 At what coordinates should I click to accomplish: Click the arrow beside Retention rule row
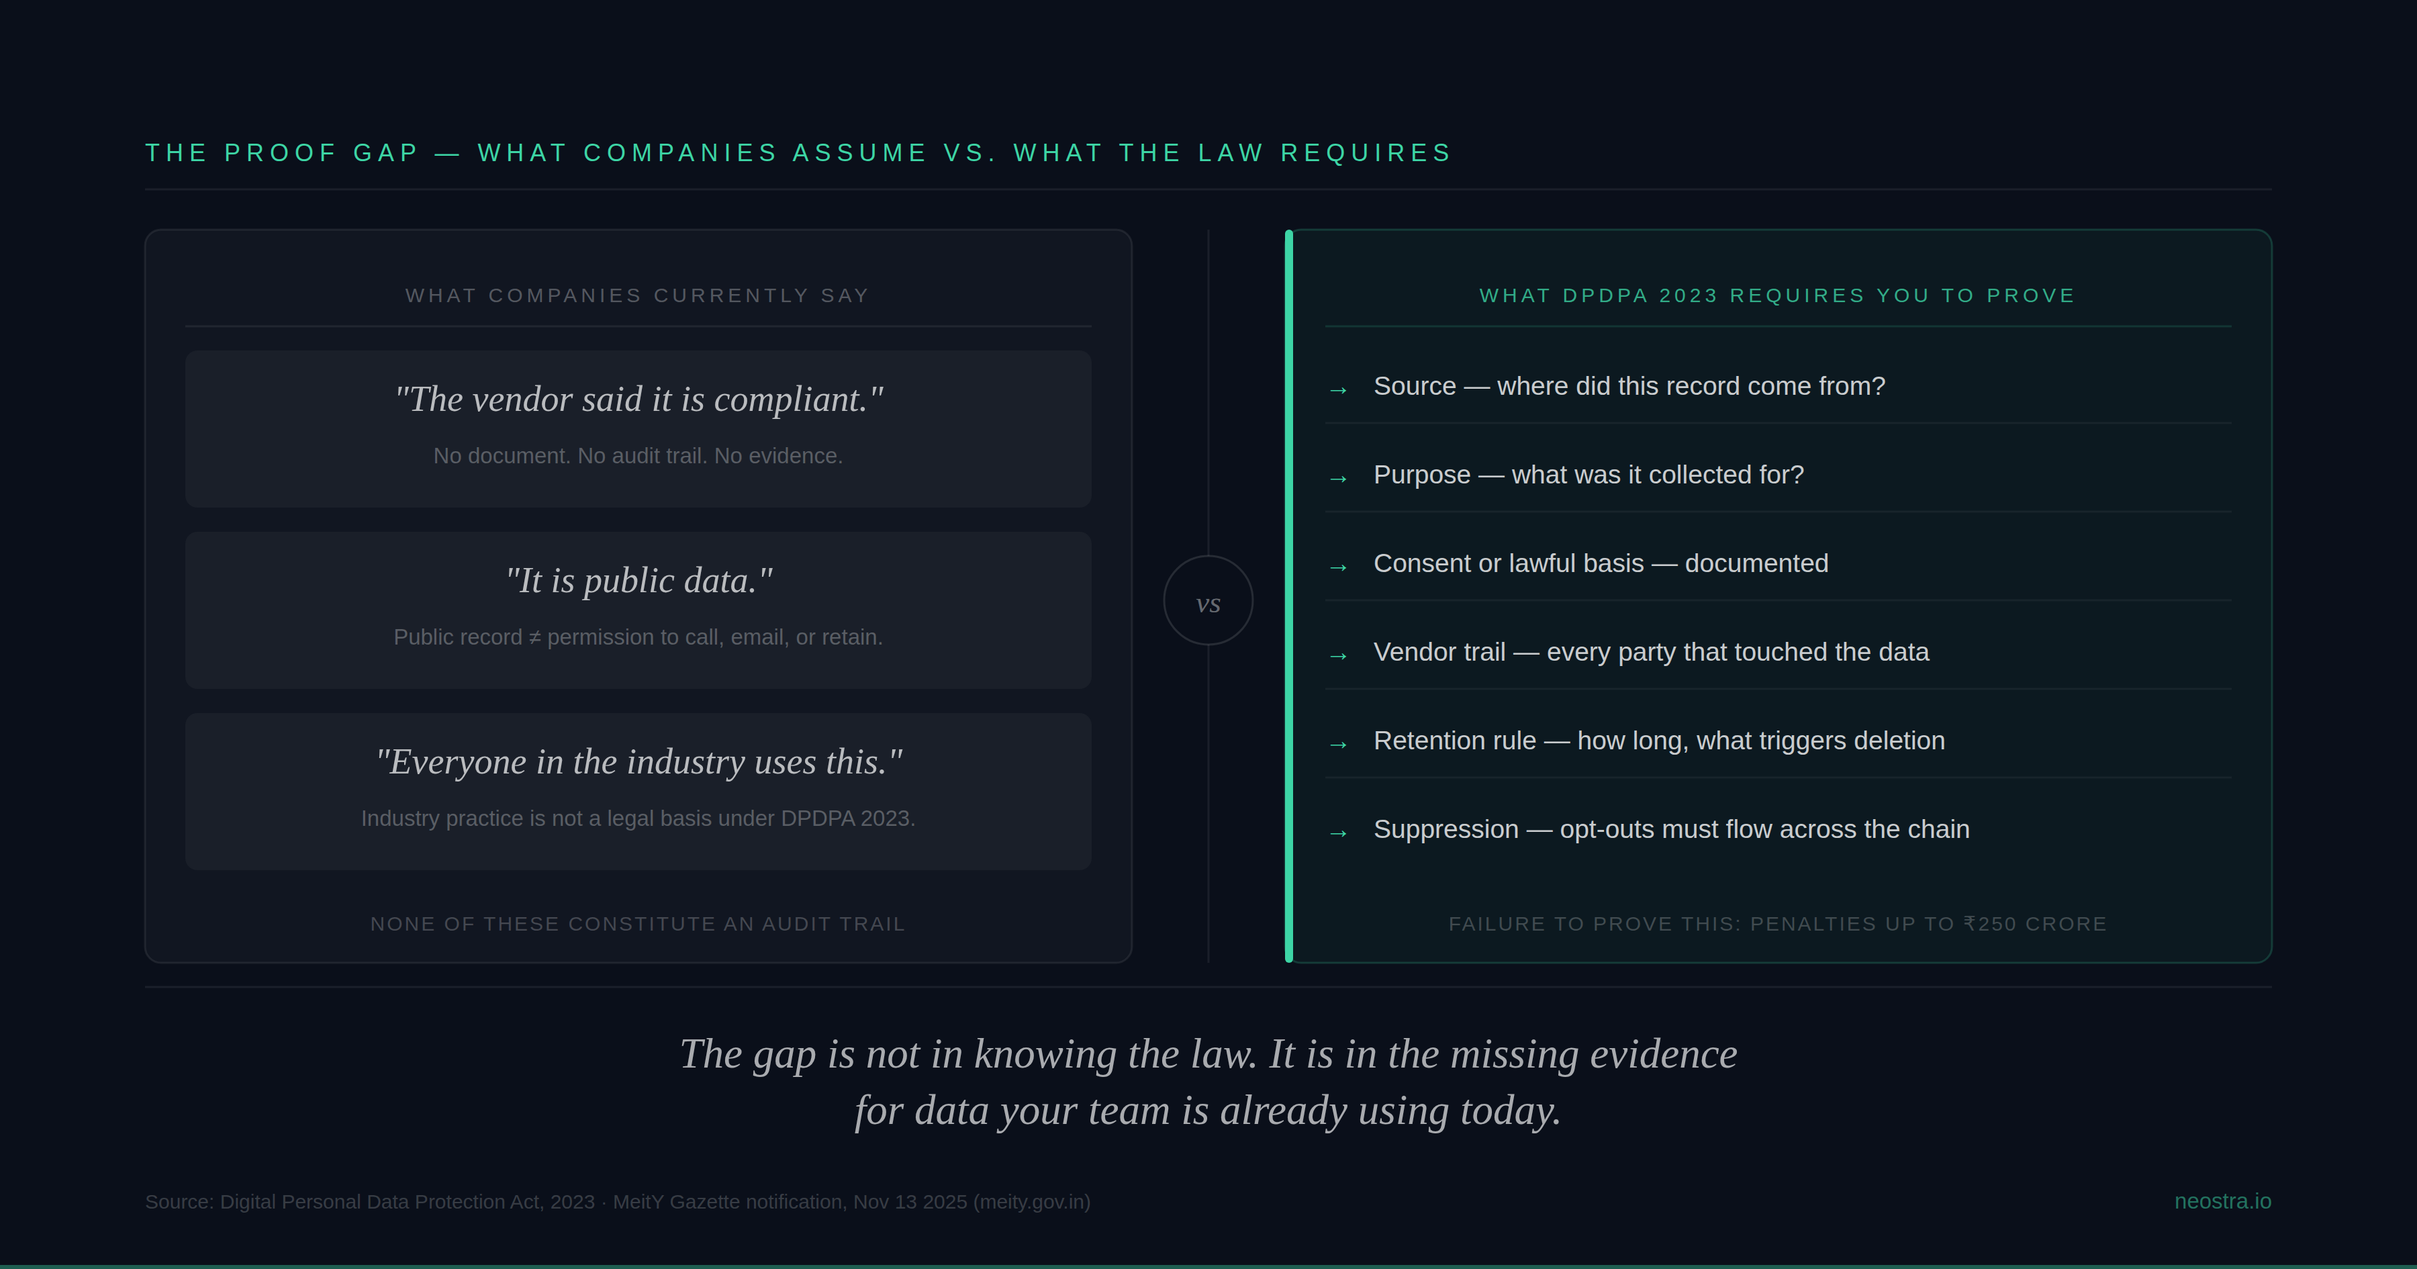pyautogui.click(x=1338, y=745)
